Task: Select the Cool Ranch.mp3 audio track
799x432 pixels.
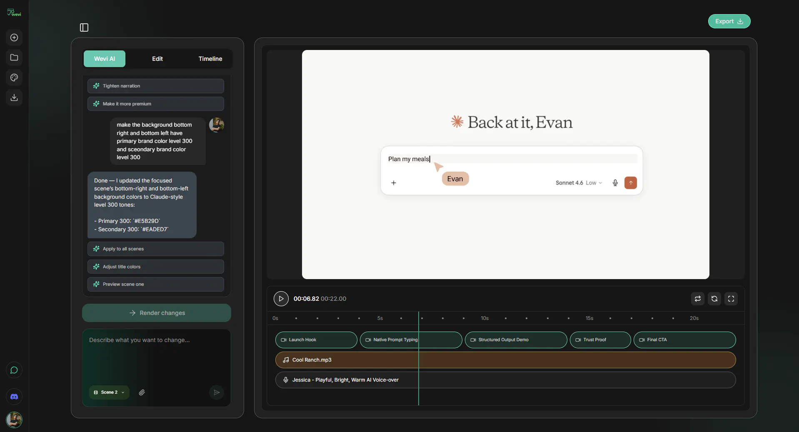Action: click(506, 360)
